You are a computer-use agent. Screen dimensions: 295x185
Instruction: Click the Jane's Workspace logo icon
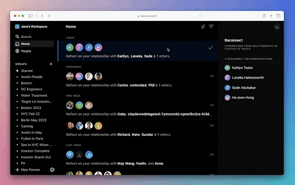pyautogui.click(x=17, y=27)
